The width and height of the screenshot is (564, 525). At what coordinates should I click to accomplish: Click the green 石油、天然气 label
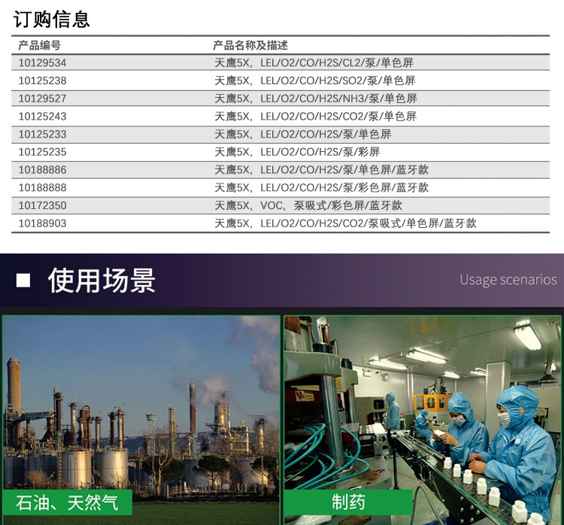point(68,502)
